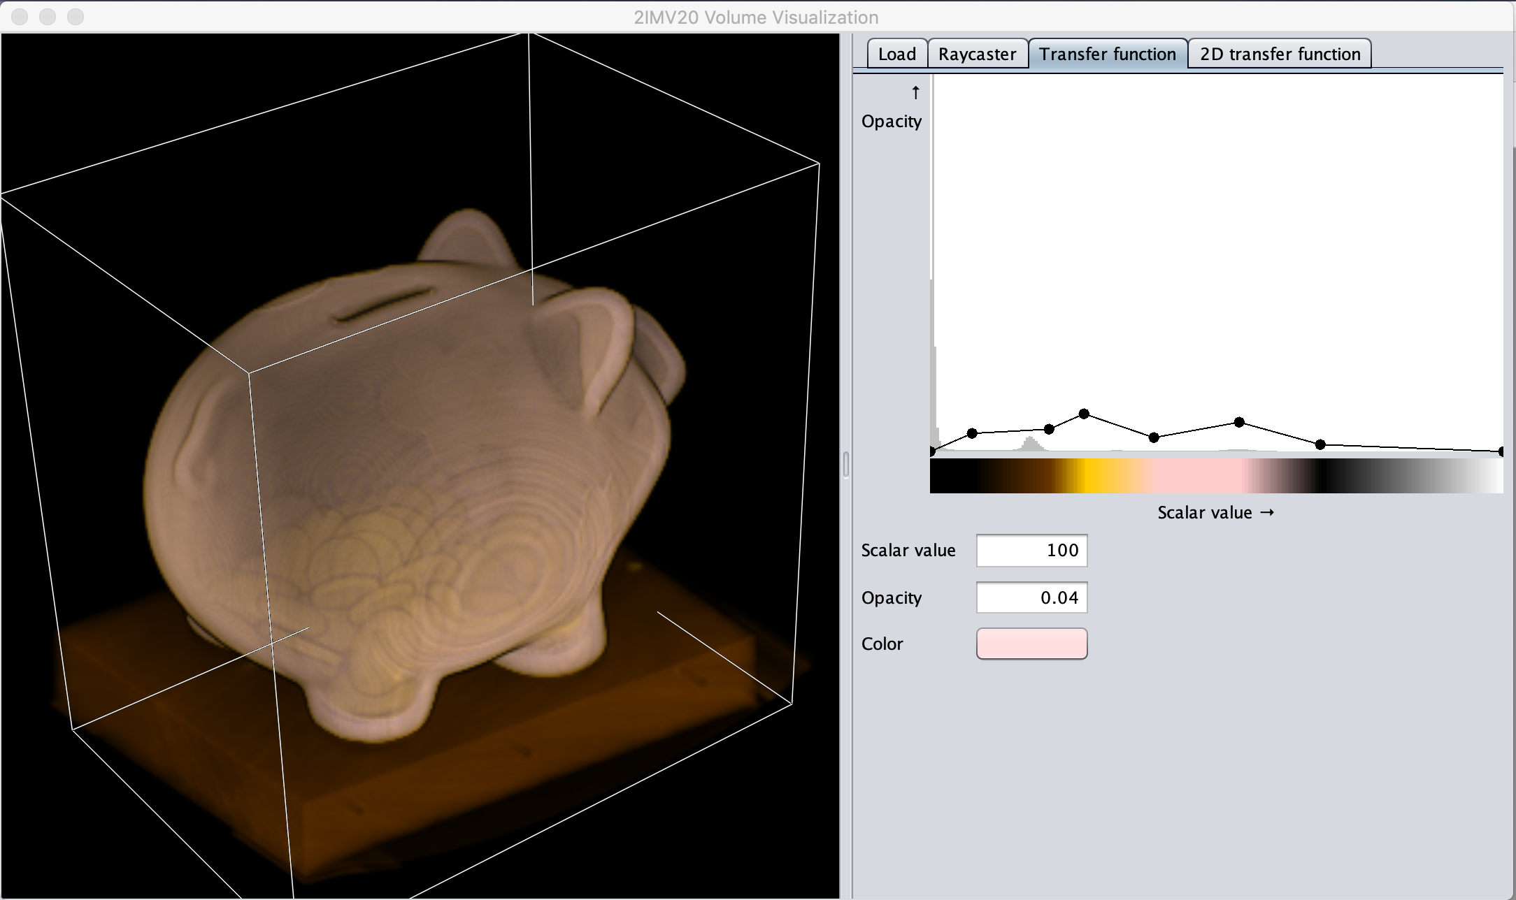
Task: Switch to the Raycaster tab
Action: (977, 54)
